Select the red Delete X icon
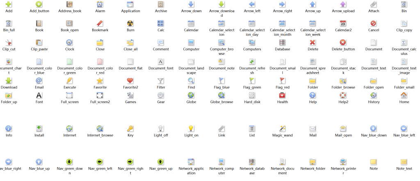The height and width of the screenshot is (181, 420). [x=313, y=42]
